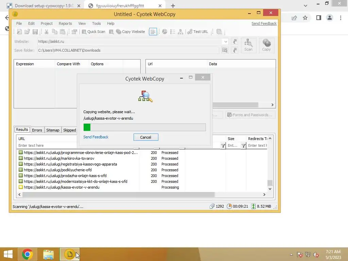This screenshot has height=261, width=348.
Task: Click the large Scan button
Action: 248,45
